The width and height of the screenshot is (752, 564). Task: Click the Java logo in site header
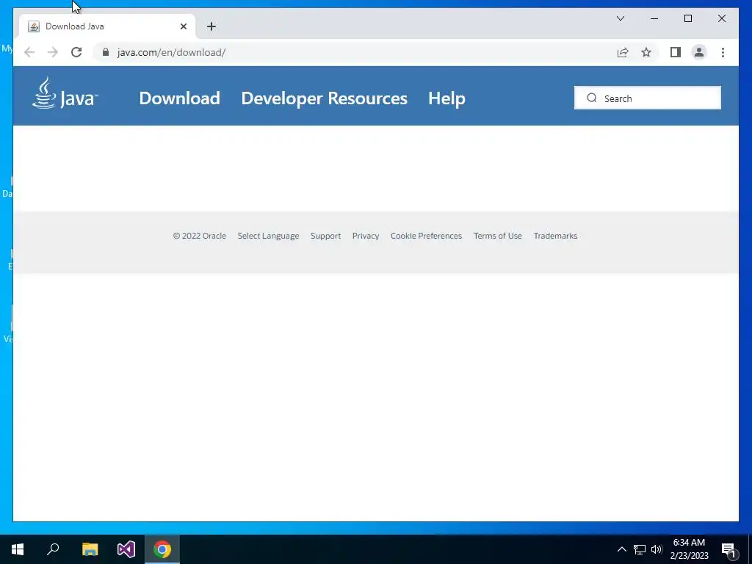point(65,93)
